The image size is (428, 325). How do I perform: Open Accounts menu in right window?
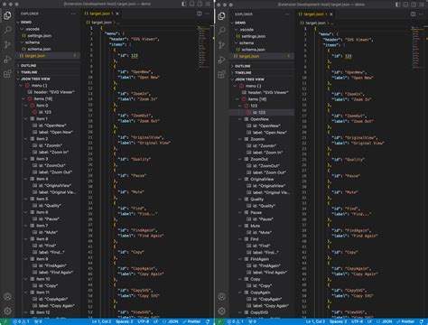coord(222,297)
